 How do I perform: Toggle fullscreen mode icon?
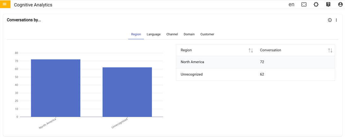(304, 4)
